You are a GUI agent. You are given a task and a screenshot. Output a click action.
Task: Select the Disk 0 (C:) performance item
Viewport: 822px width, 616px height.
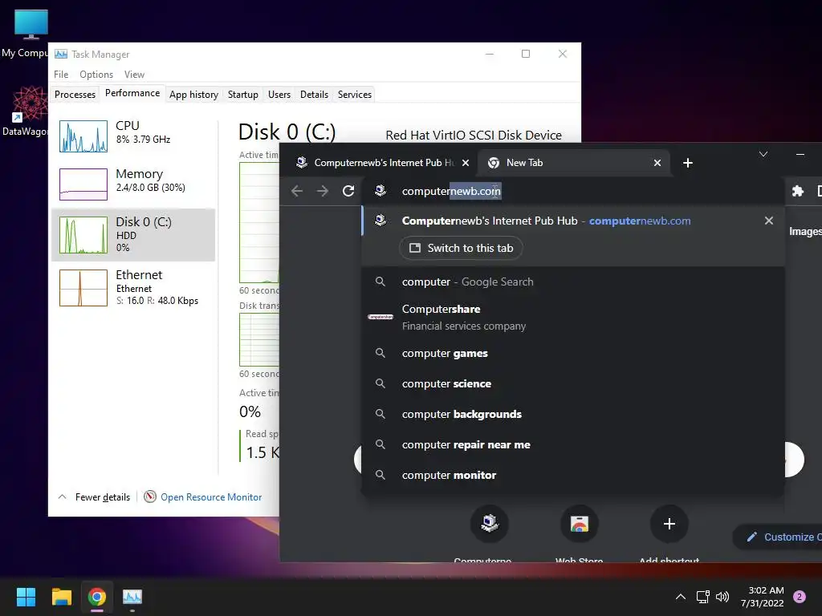point(133,235)
